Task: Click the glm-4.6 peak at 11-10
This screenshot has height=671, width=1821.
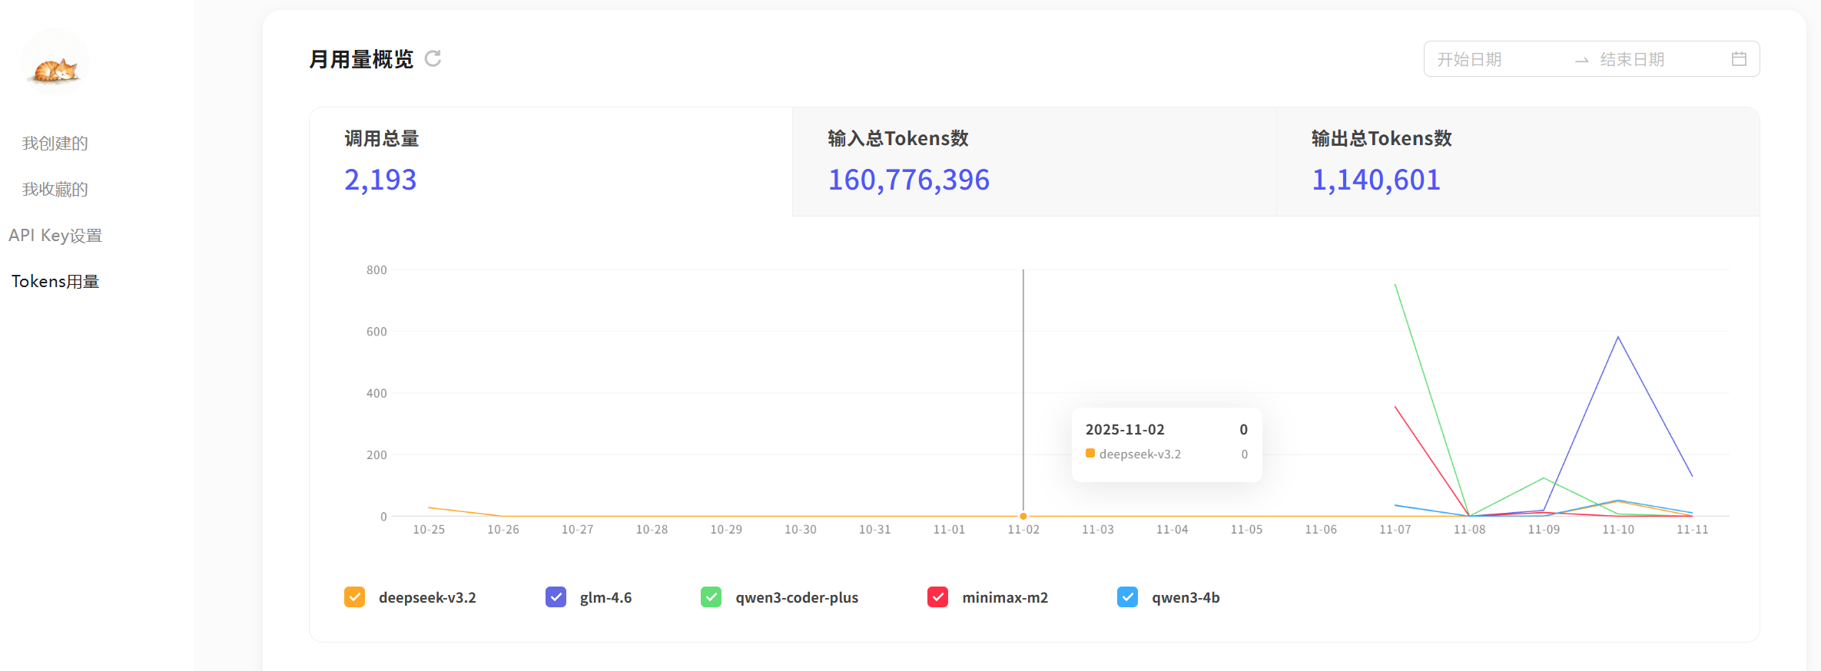Action: pos(1618,337)
